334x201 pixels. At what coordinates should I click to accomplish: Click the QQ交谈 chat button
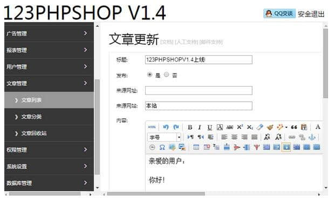pos(280,13)
